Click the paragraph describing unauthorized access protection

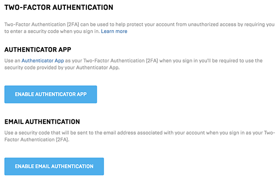tap(140, 28)
